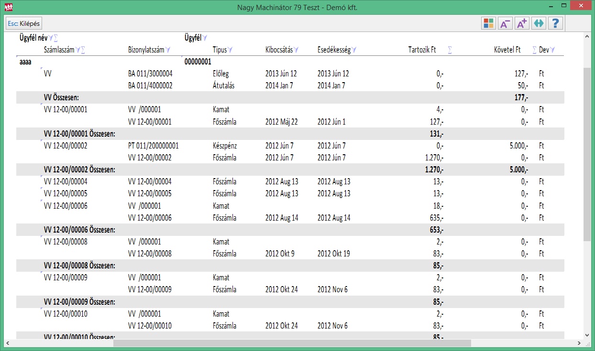Click sum icon beside Követel Ft
Image resolution: width=595 pixels, height=351 pixels.
(534, 50)
